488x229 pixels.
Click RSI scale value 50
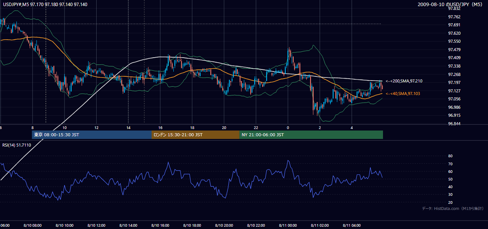click(451, 179)
